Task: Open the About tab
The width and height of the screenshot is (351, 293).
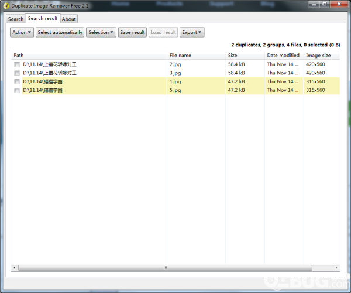Action: pos(68,19)
